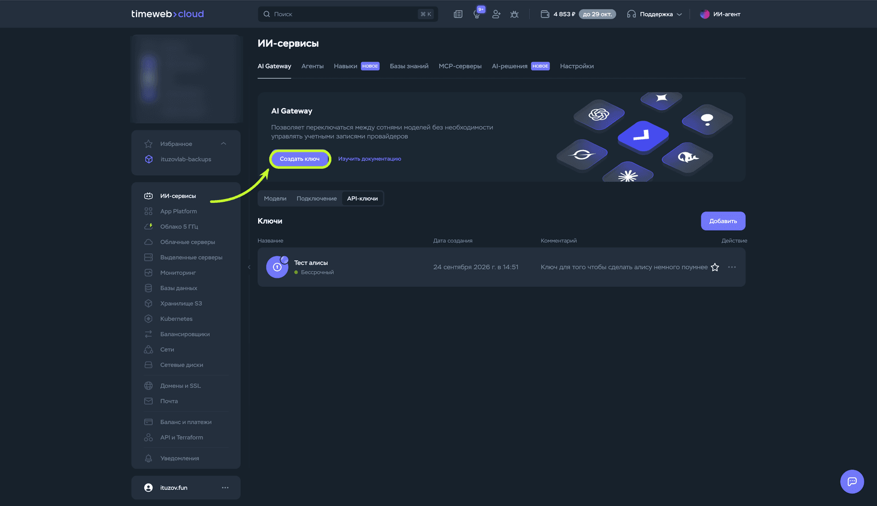Go to Облачные серверы section
The height and width of the screenshot is (506, 877).
187,242
